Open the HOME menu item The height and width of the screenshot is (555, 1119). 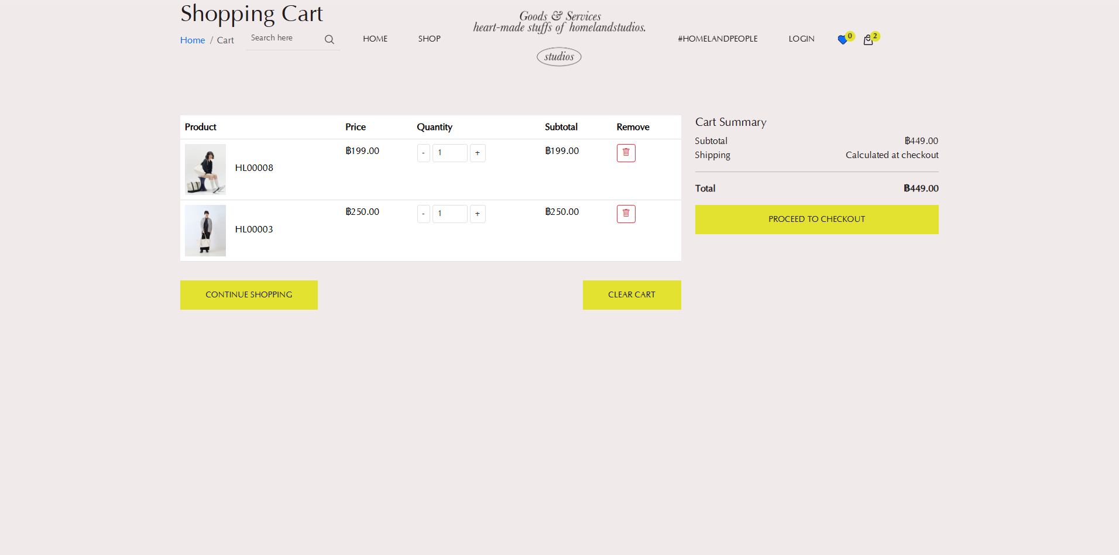[375, 39]
